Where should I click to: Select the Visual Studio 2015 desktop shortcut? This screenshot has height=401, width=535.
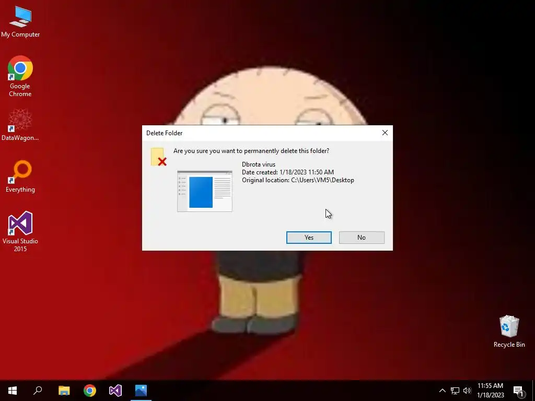pos(20,231)
